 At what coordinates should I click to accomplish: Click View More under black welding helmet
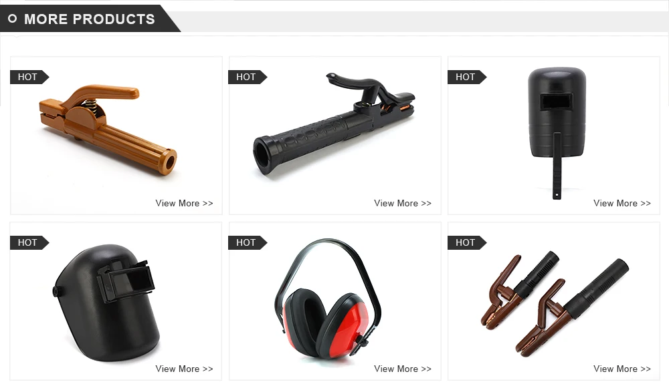pyautogui.click(x=184, y=369)
